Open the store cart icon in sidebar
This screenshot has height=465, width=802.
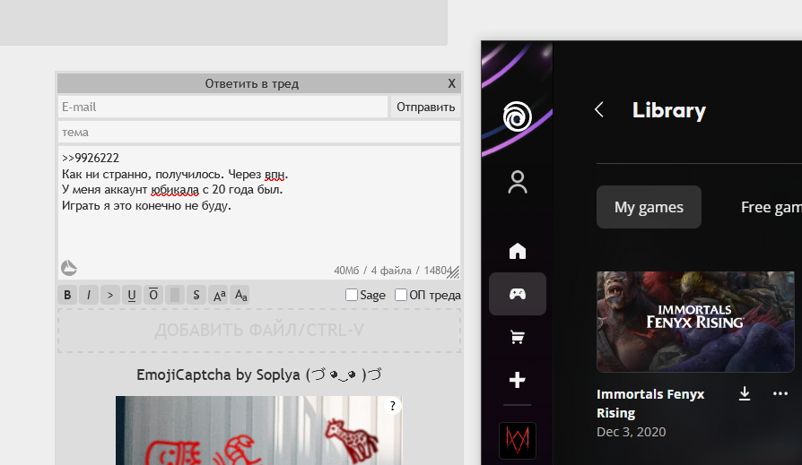(x=517, y=337)
